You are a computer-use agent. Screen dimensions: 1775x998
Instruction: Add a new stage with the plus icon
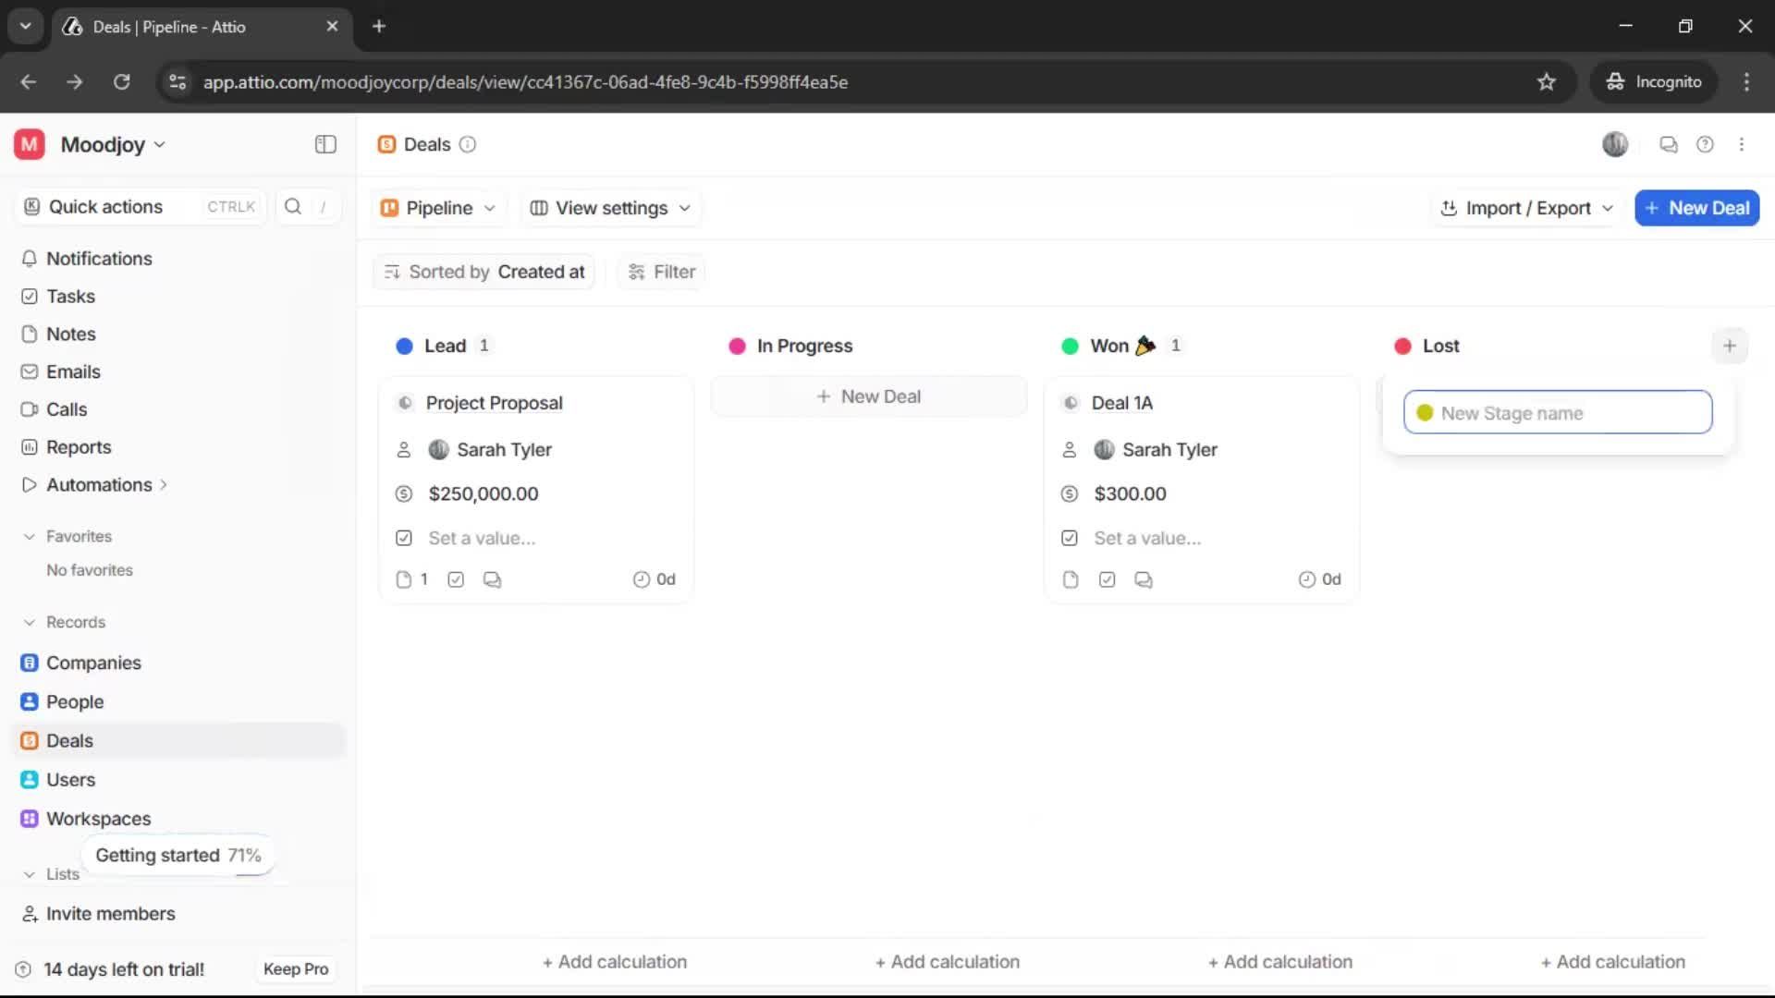tap(1731, 345)
